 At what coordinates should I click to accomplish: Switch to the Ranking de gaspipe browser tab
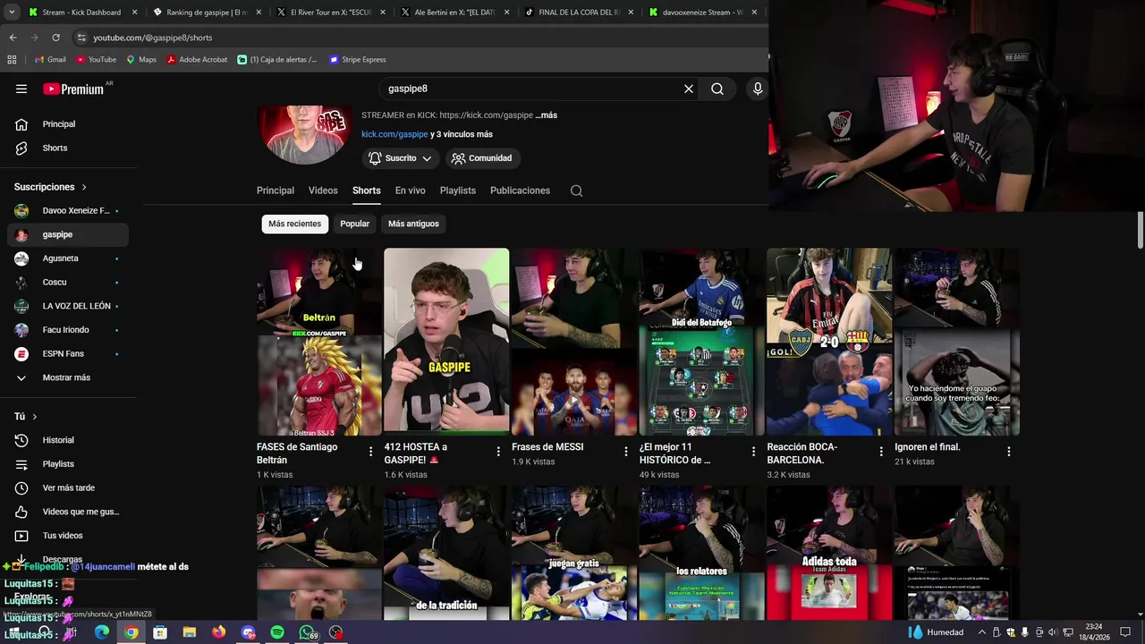pos(206,13)
